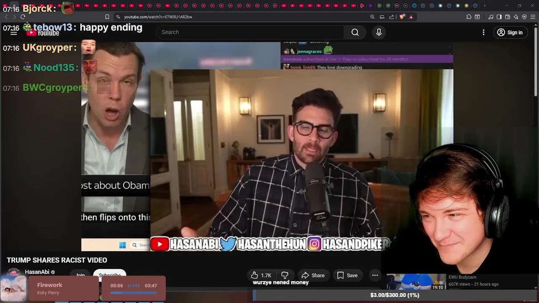
Task: Click the YouTube Search field
Action: (x=250, y=32)
